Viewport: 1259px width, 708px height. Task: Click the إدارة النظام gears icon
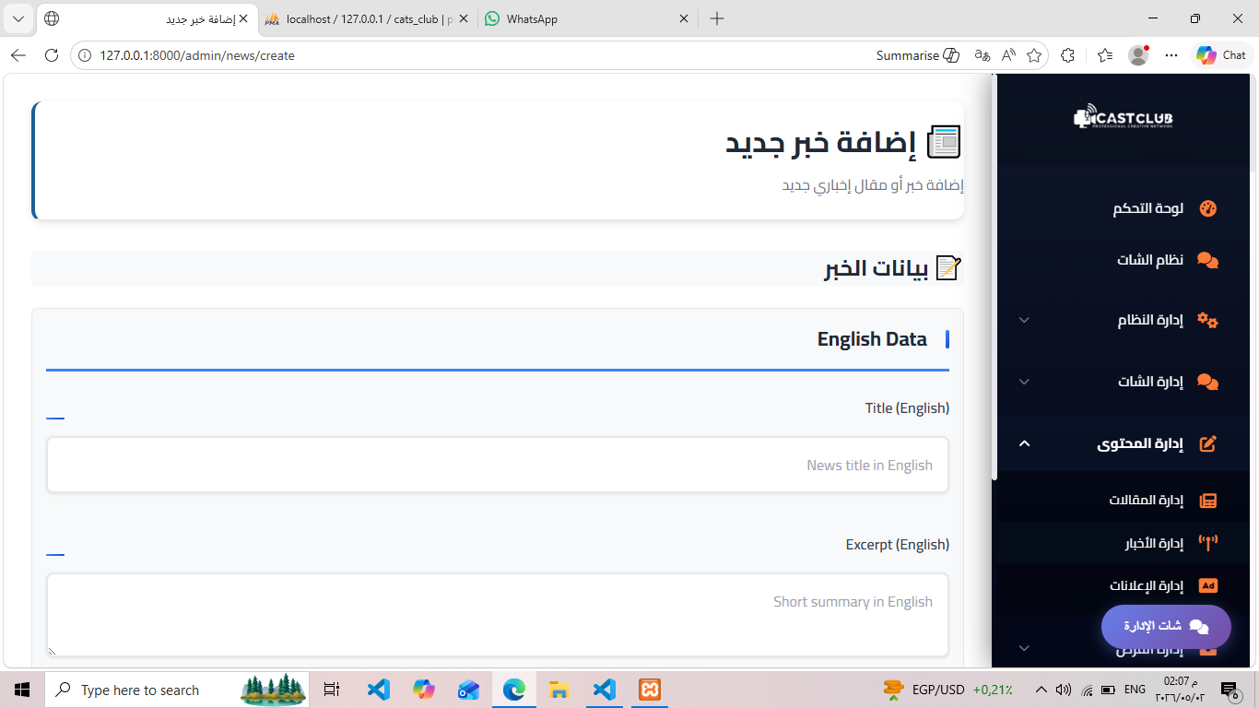[x=1207, y=320]
